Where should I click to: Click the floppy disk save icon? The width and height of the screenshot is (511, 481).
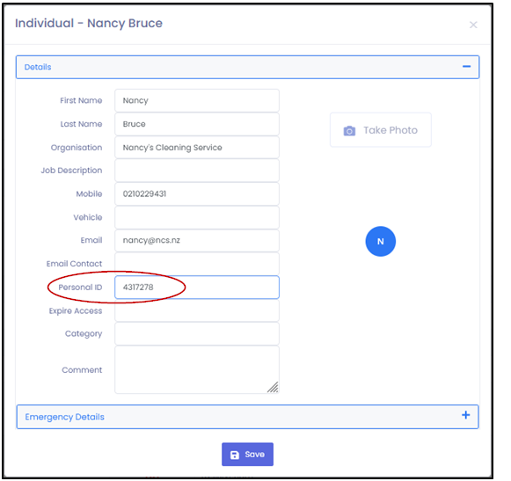(x=235, y=455)
